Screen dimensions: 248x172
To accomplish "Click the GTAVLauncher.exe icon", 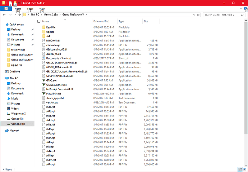I will click(44, 85).
